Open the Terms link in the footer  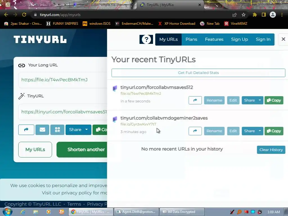click(74, 204)
